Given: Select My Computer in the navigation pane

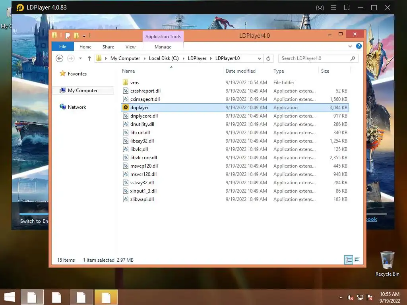Looking at the screenshot, I should pos(83,90).
